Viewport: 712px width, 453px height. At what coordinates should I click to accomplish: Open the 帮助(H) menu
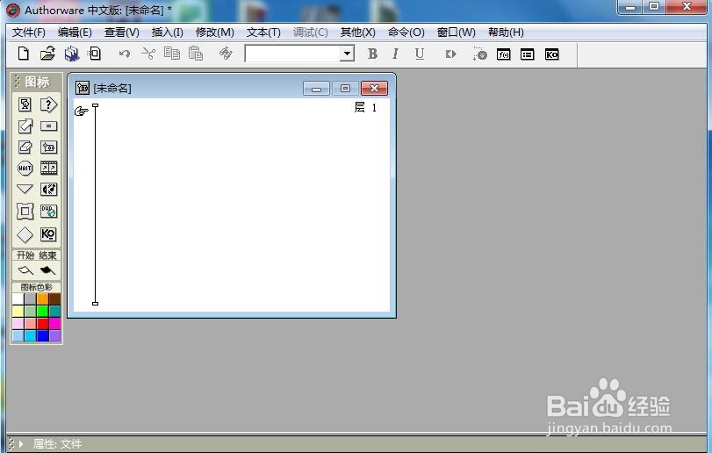click(506, 32)
